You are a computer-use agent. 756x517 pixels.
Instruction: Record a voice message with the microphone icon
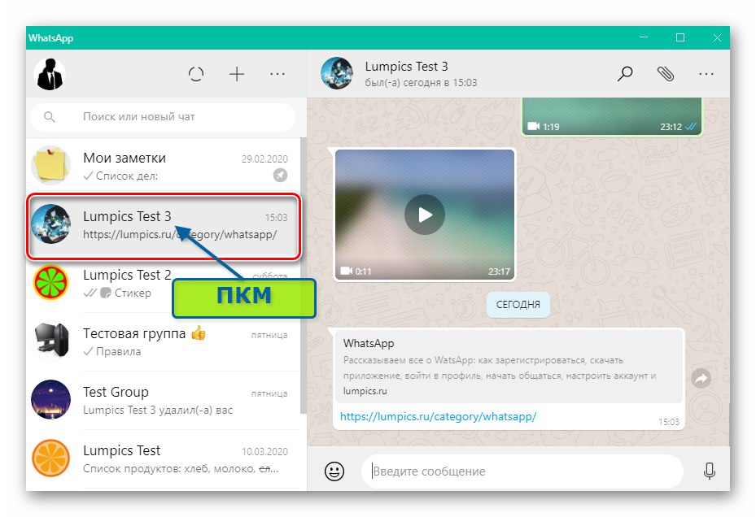[709, 471]
